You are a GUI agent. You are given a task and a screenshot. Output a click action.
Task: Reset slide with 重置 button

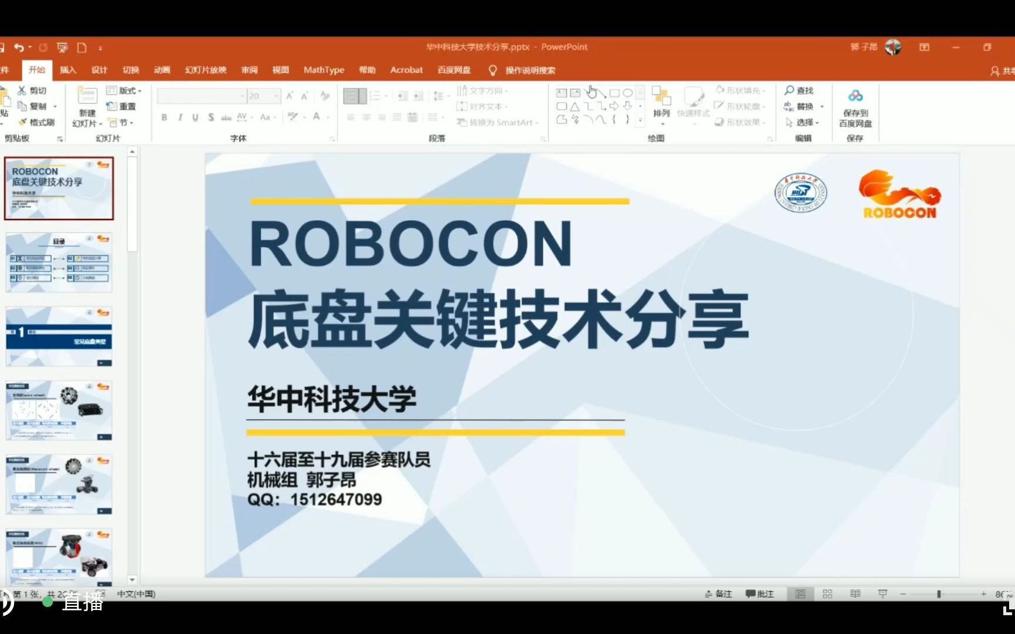[121, 106]
